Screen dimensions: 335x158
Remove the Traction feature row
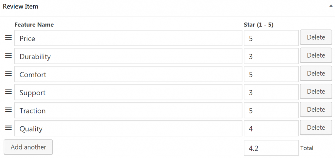(x=316, y=110)
